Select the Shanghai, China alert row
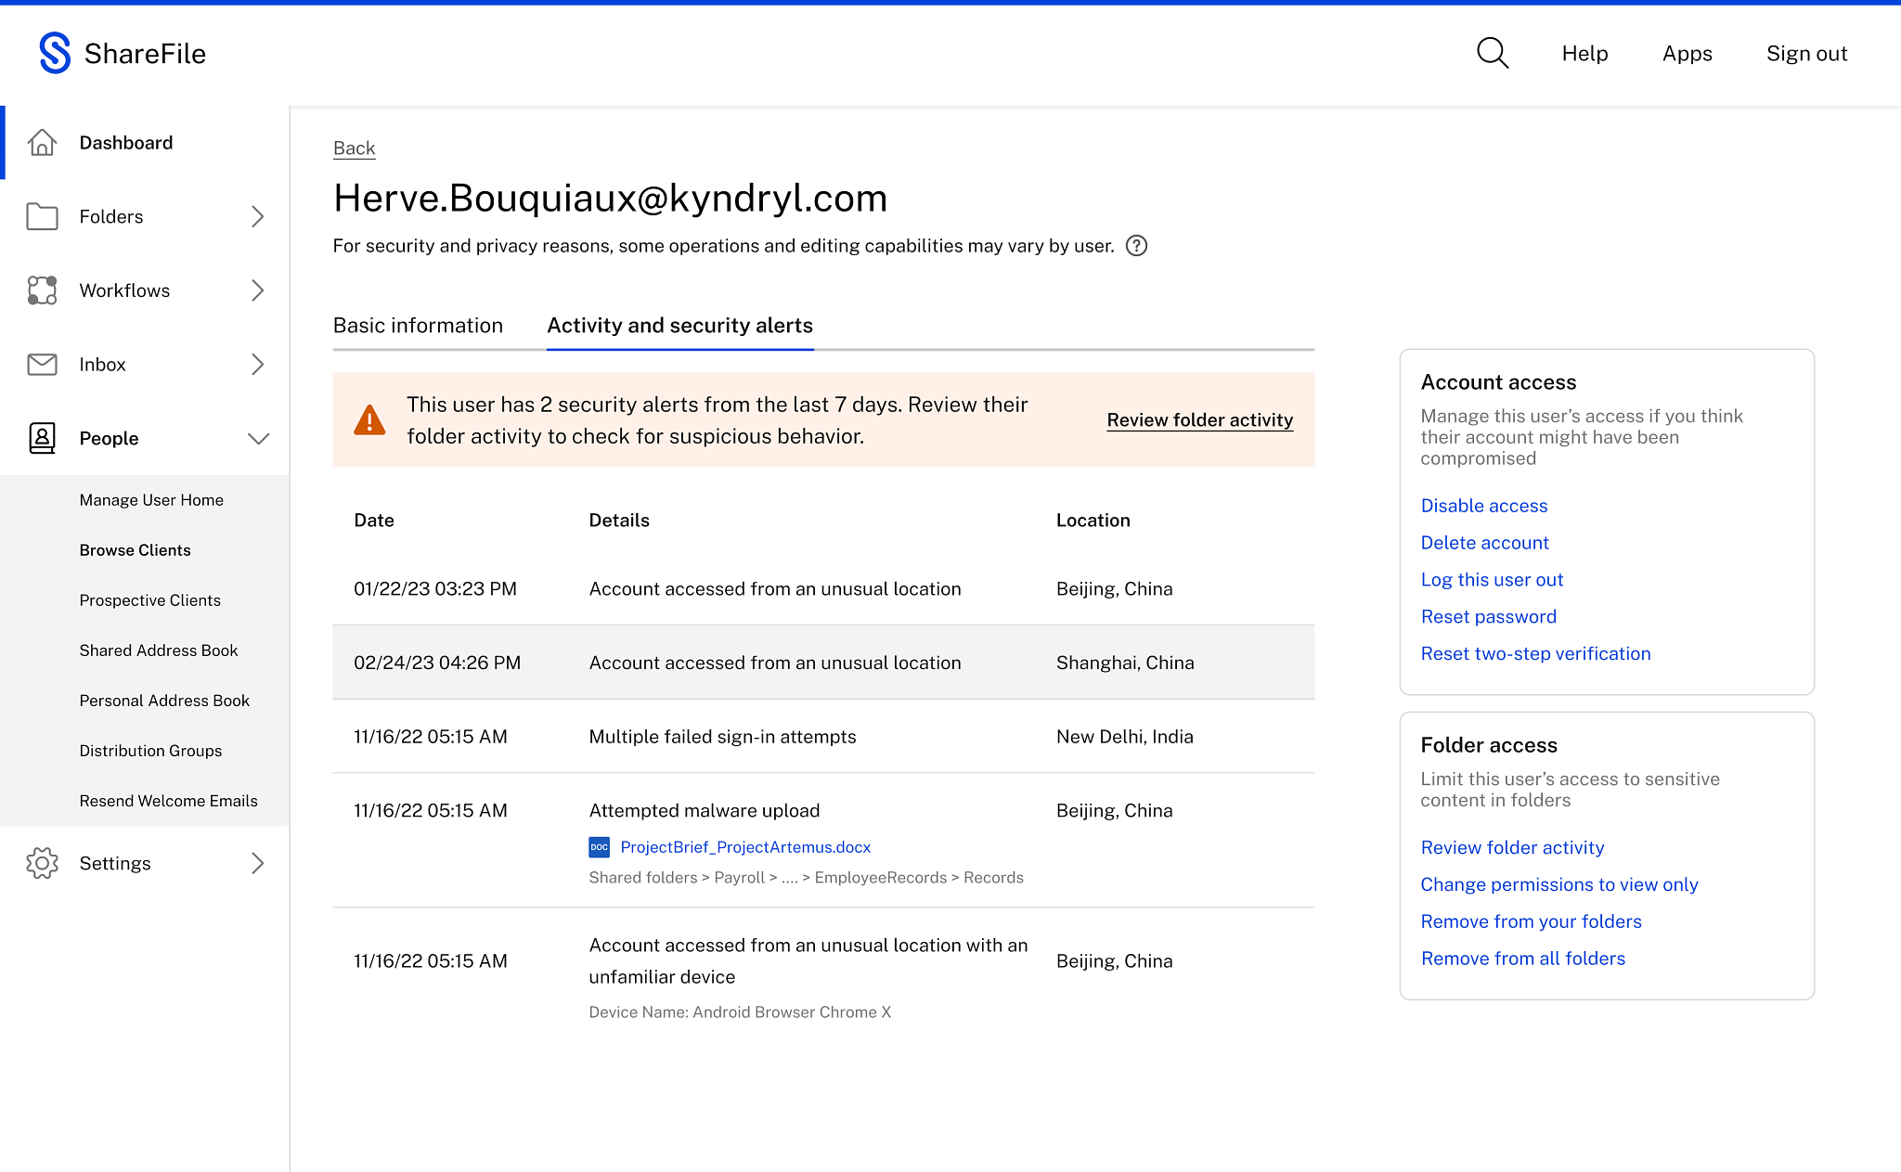This screenshot has width=1901, height=1172. point(824,662)
